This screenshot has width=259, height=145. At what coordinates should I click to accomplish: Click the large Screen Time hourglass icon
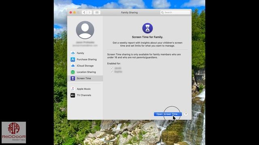point(147,28)
